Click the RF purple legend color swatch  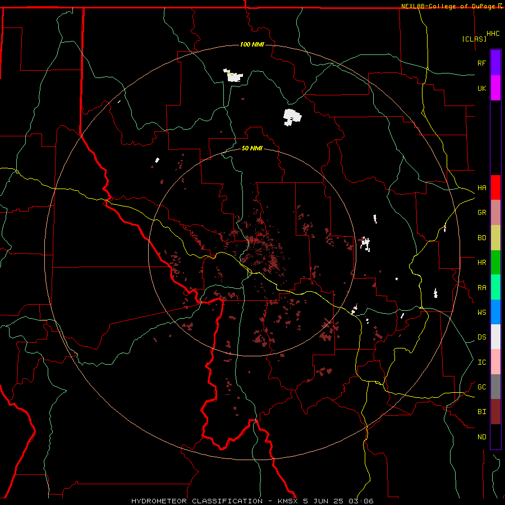pos(495,63)
